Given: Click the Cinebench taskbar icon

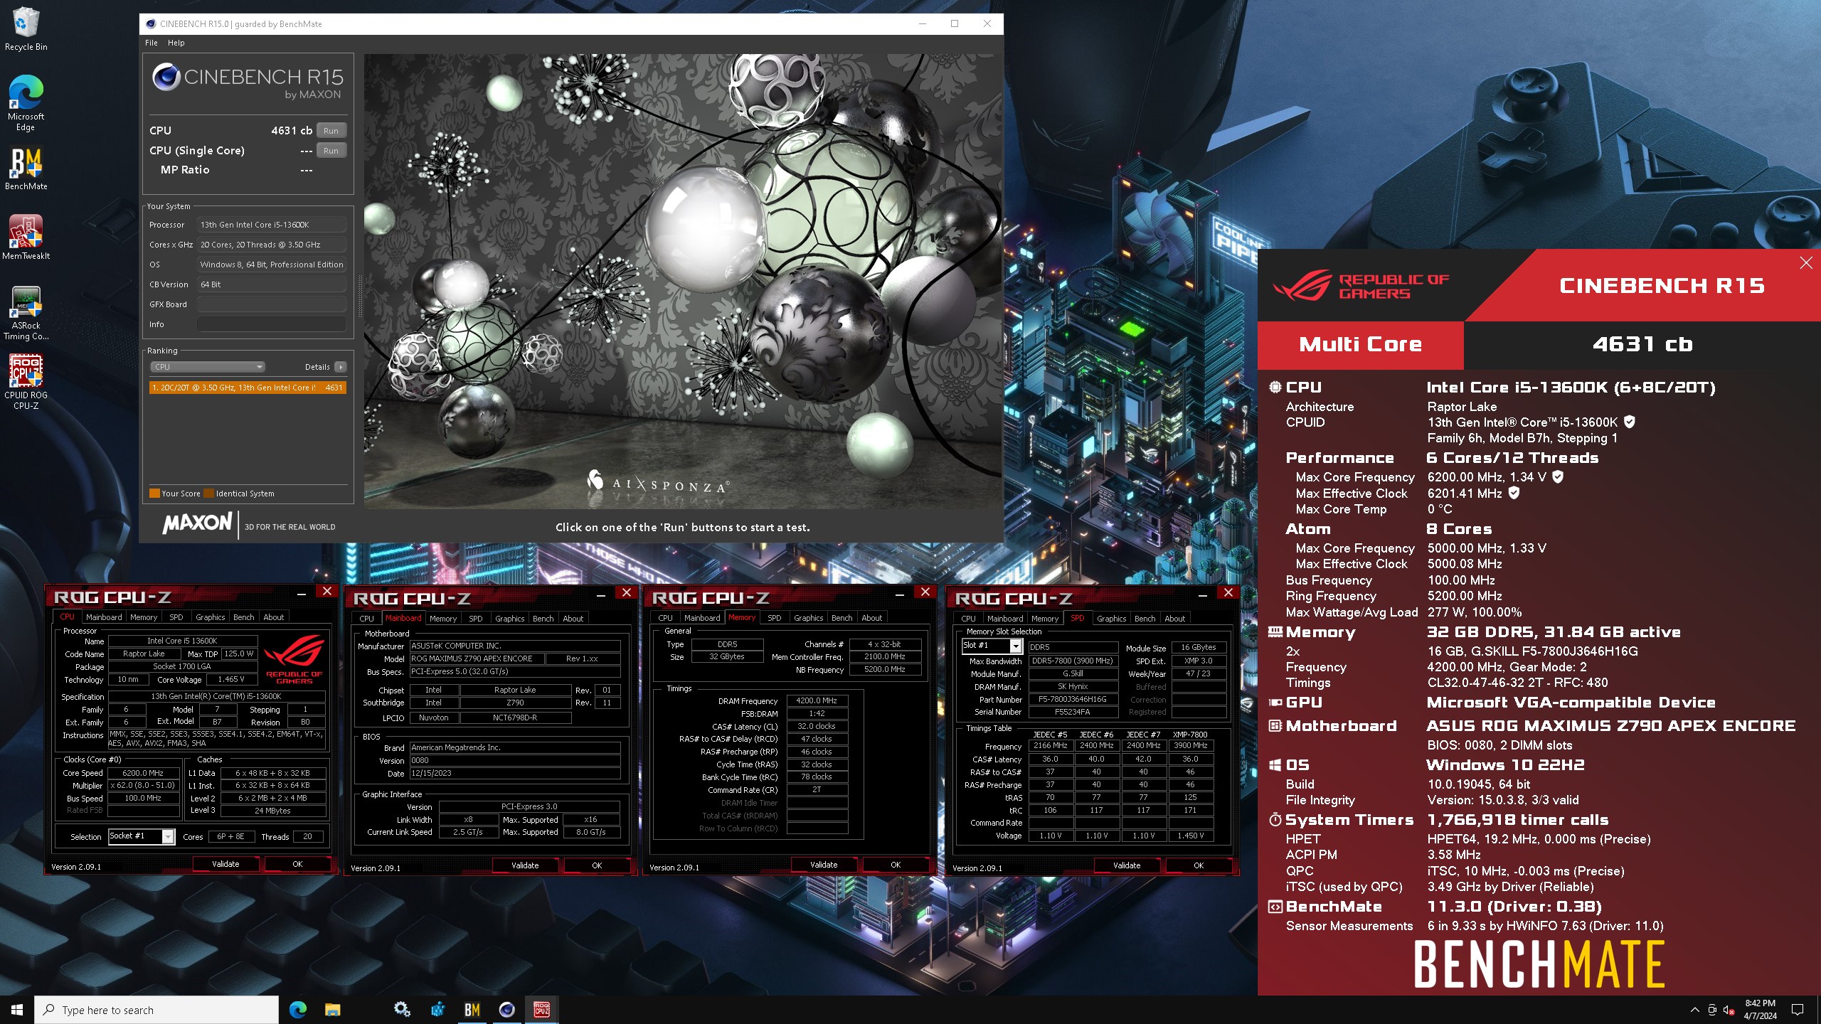Looking at the screenshot, I should (x=506, y=1010).
